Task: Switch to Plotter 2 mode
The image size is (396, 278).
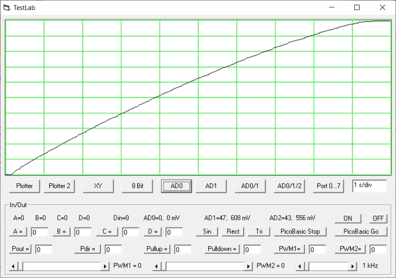Action: coord(59,186)
